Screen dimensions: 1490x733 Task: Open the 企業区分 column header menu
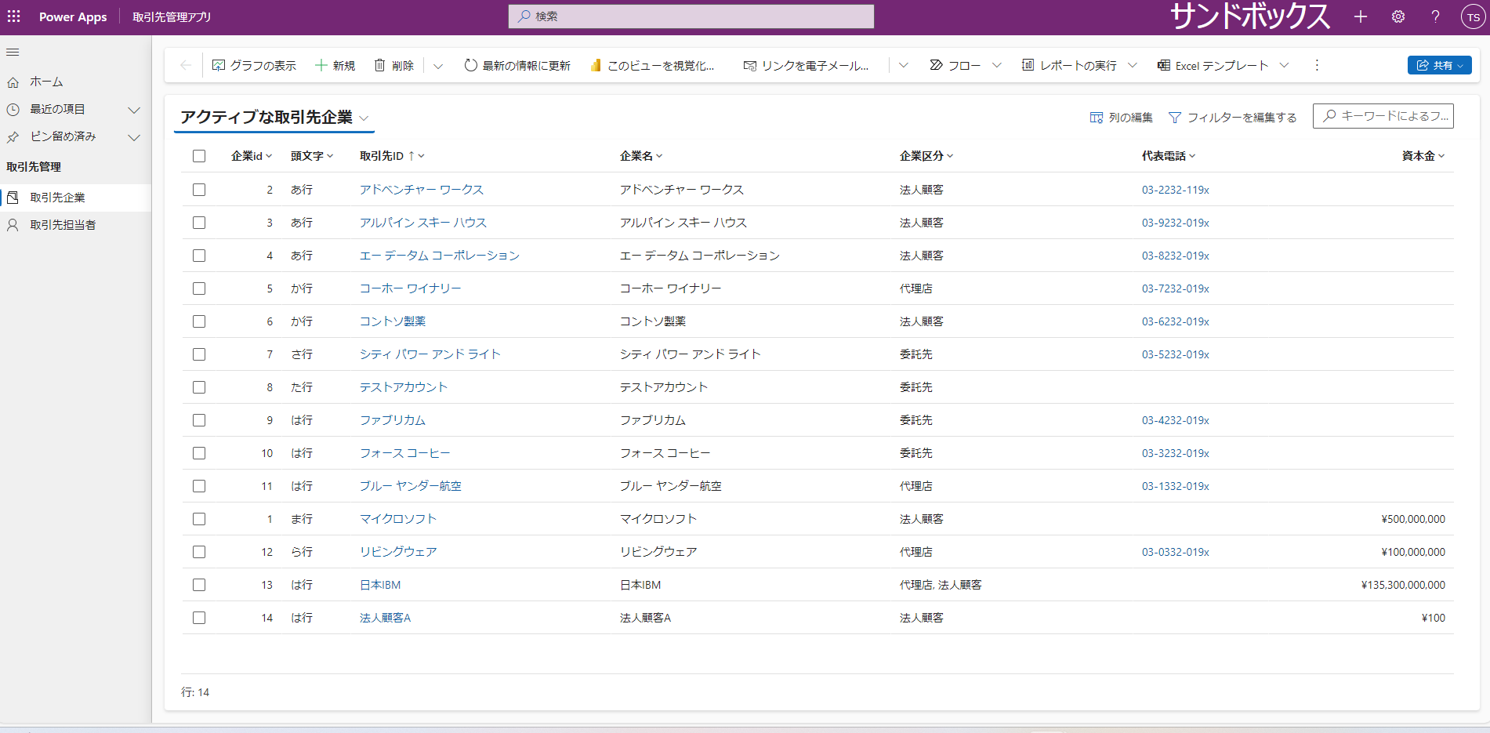[926, 156]
